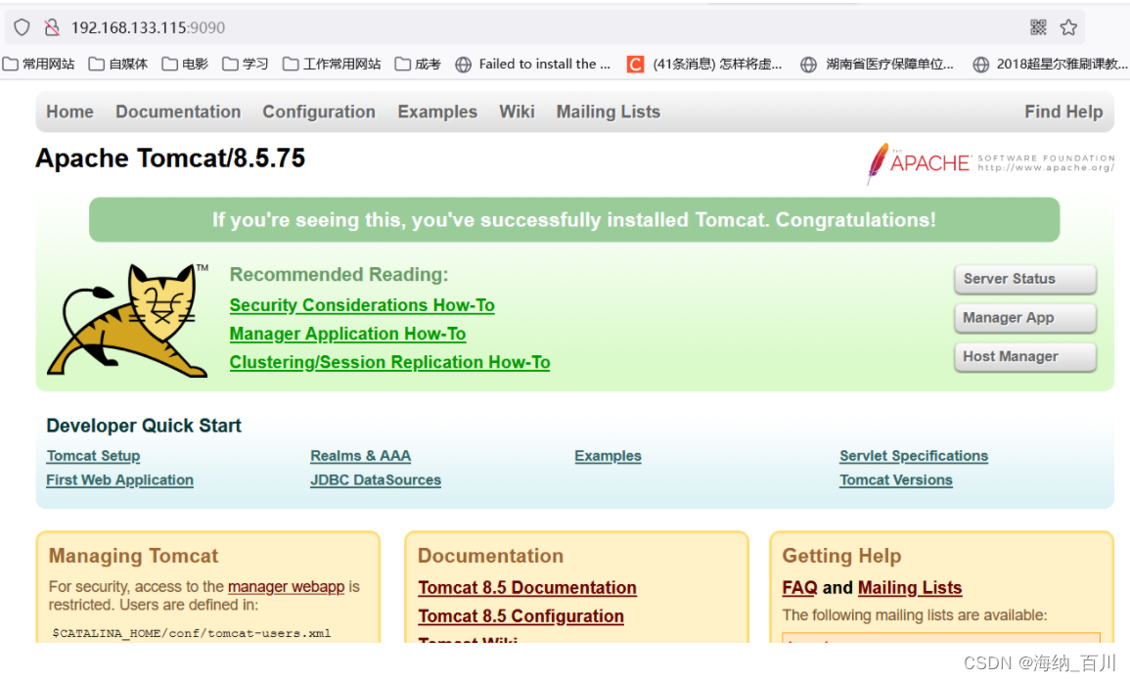Open the Tomcat 8.5 Documentation link
The image size is (1130, 681).
tap(526, 588)
